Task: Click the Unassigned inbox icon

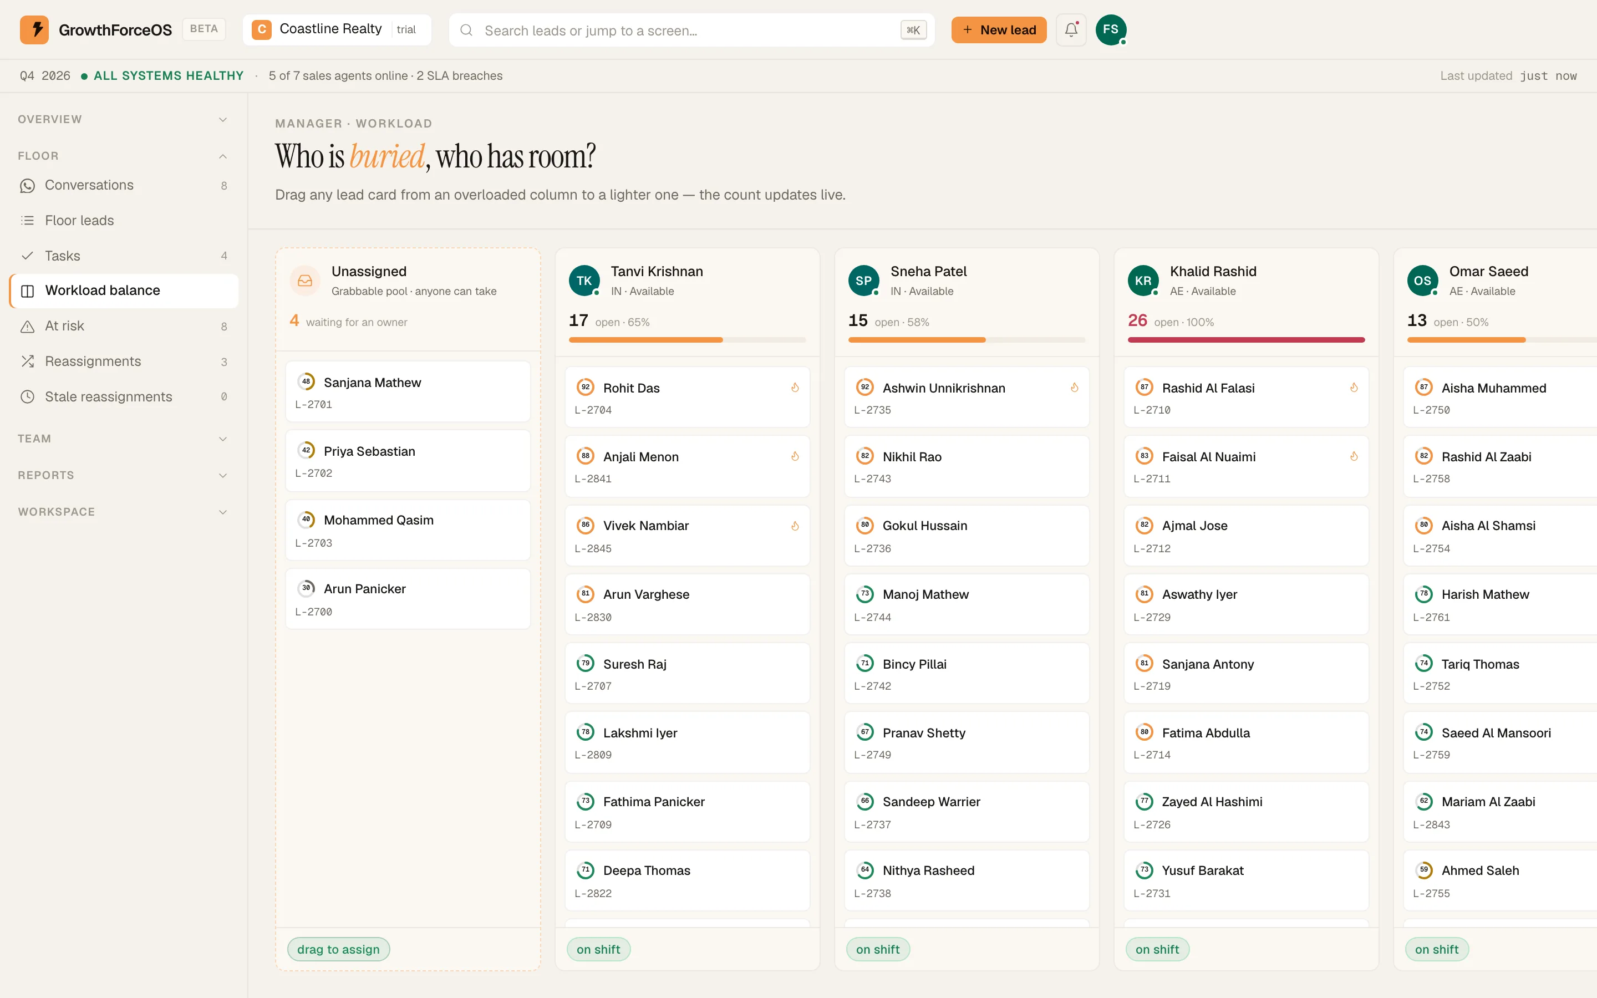Action: pos(305,281)
